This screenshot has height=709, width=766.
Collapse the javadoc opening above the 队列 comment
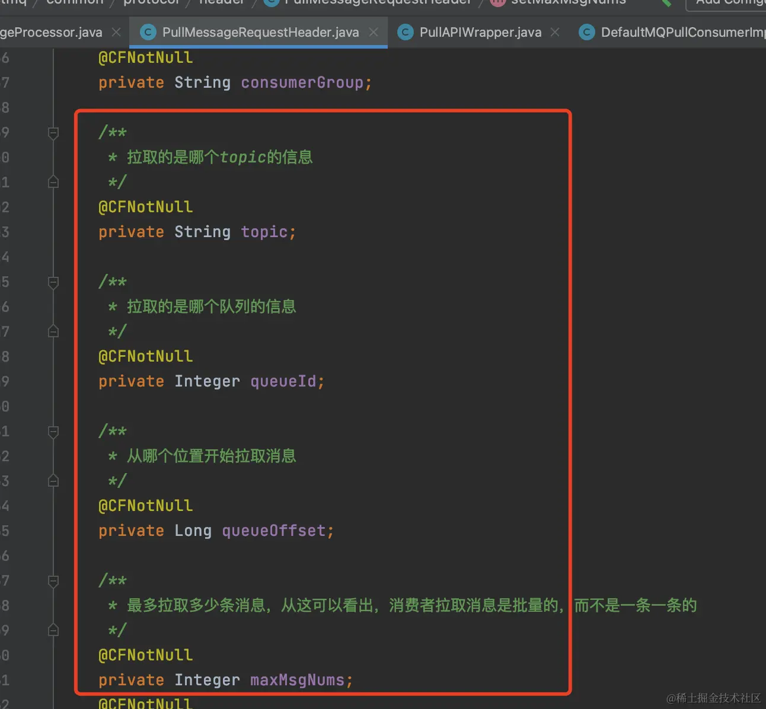(53, 282)
